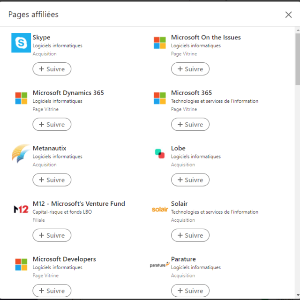Close the Pages affiliées dialog
The height and width of the screenshot is (300, 300).
289,15
